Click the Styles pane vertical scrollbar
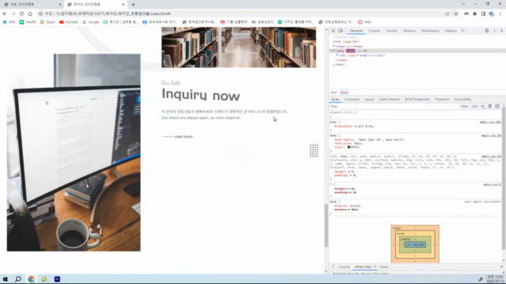This screenshot has width=506, height=284. click(x=504, y=179)
